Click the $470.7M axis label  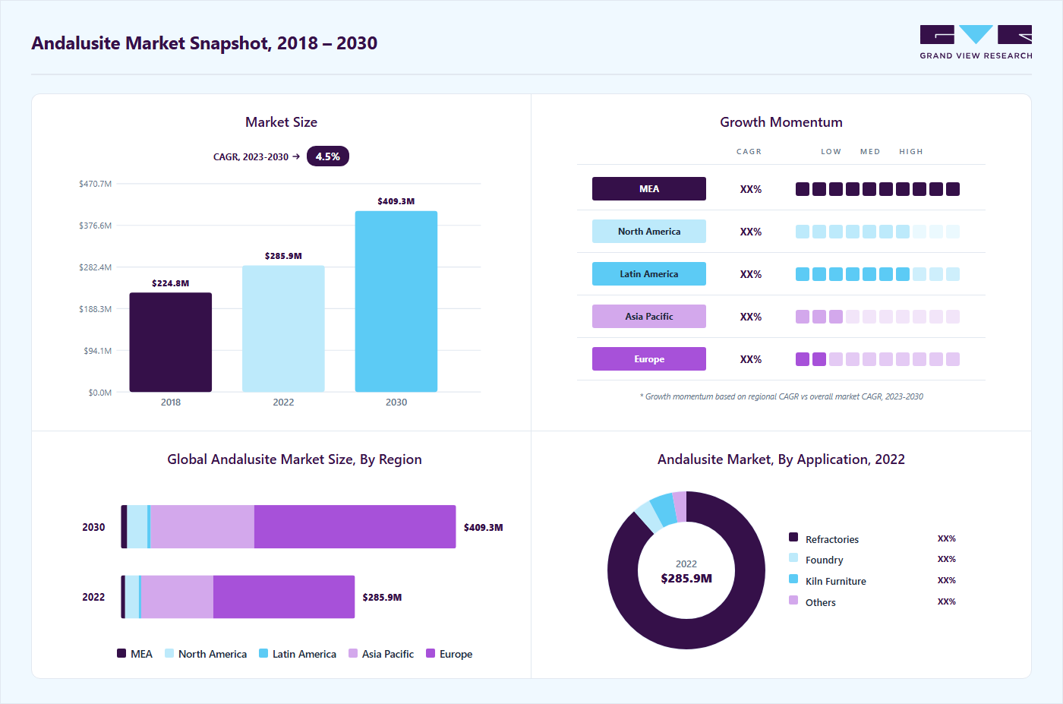[95, 184]
